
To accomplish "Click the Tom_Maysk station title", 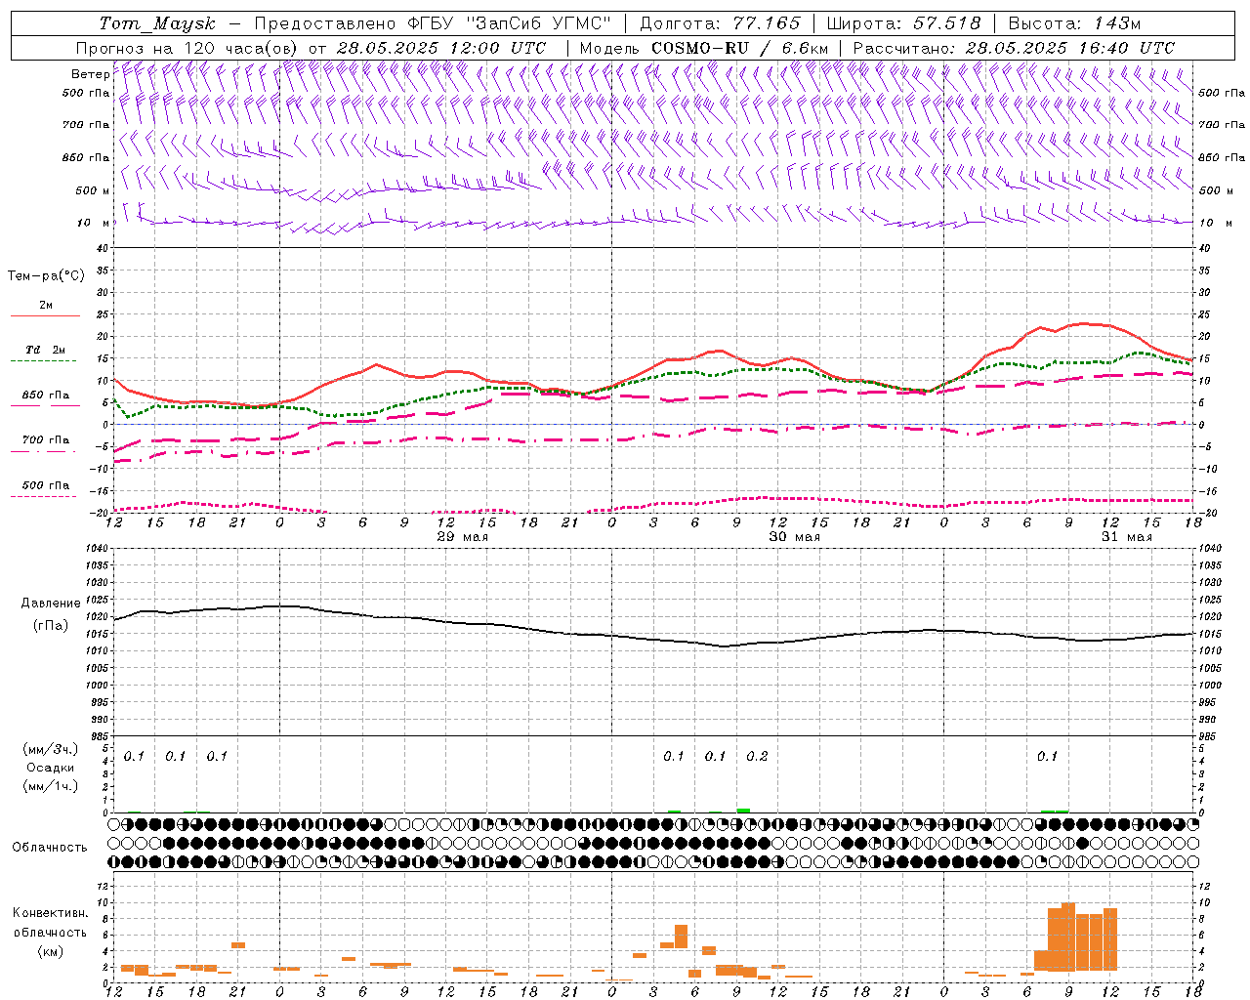I will coord(157,23).
